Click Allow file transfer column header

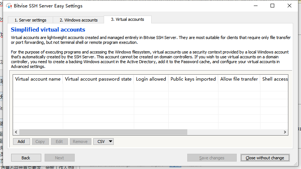click(x=239, y=79)
